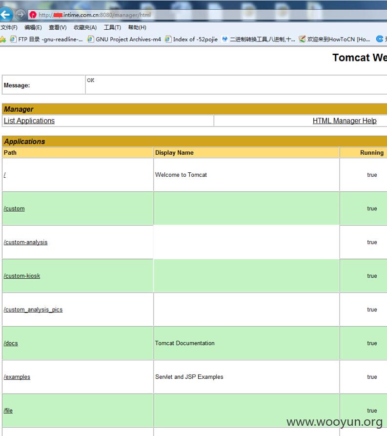The width and height of the screenshot is (387, 436).
Task: Click the HTML Manager Help link
Action: point(345,121)
